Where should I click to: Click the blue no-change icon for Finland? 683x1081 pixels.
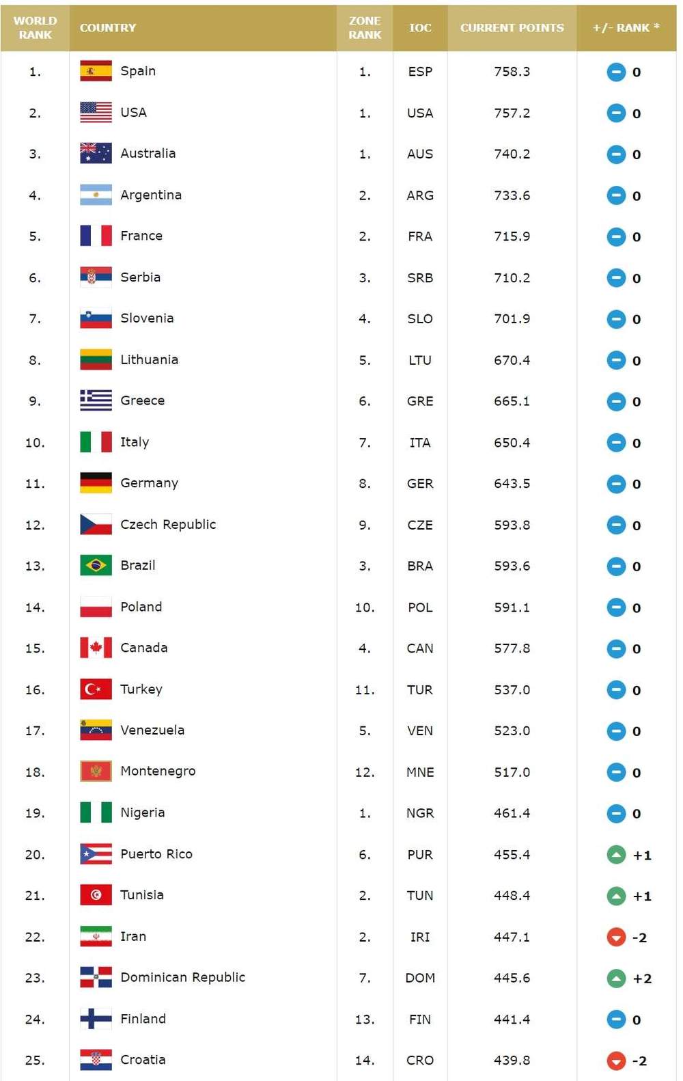tap(616, 1020)
